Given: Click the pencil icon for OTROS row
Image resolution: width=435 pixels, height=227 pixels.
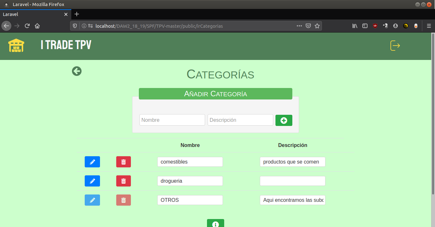Looking at the screenshot, I should [x=92, y=200].
